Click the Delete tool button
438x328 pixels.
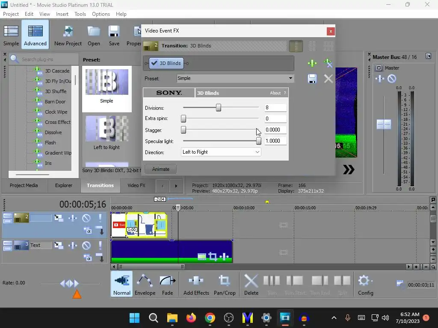click(251, 284)
